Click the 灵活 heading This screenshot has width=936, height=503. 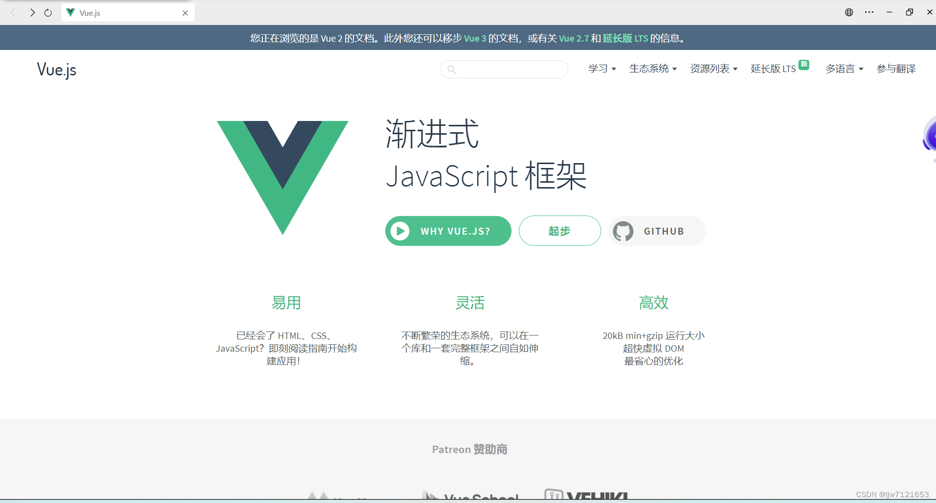point(470,303)
